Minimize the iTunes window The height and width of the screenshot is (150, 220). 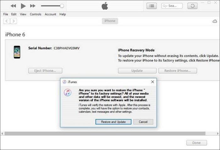tap(203, 3)
